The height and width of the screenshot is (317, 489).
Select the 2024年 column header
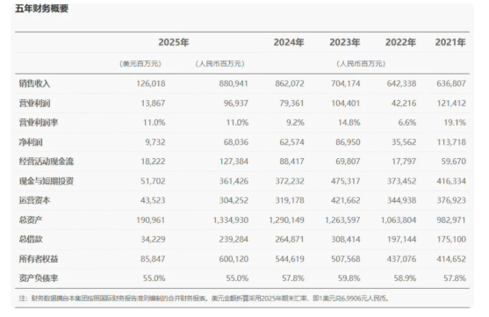click(x=289, y=42)
